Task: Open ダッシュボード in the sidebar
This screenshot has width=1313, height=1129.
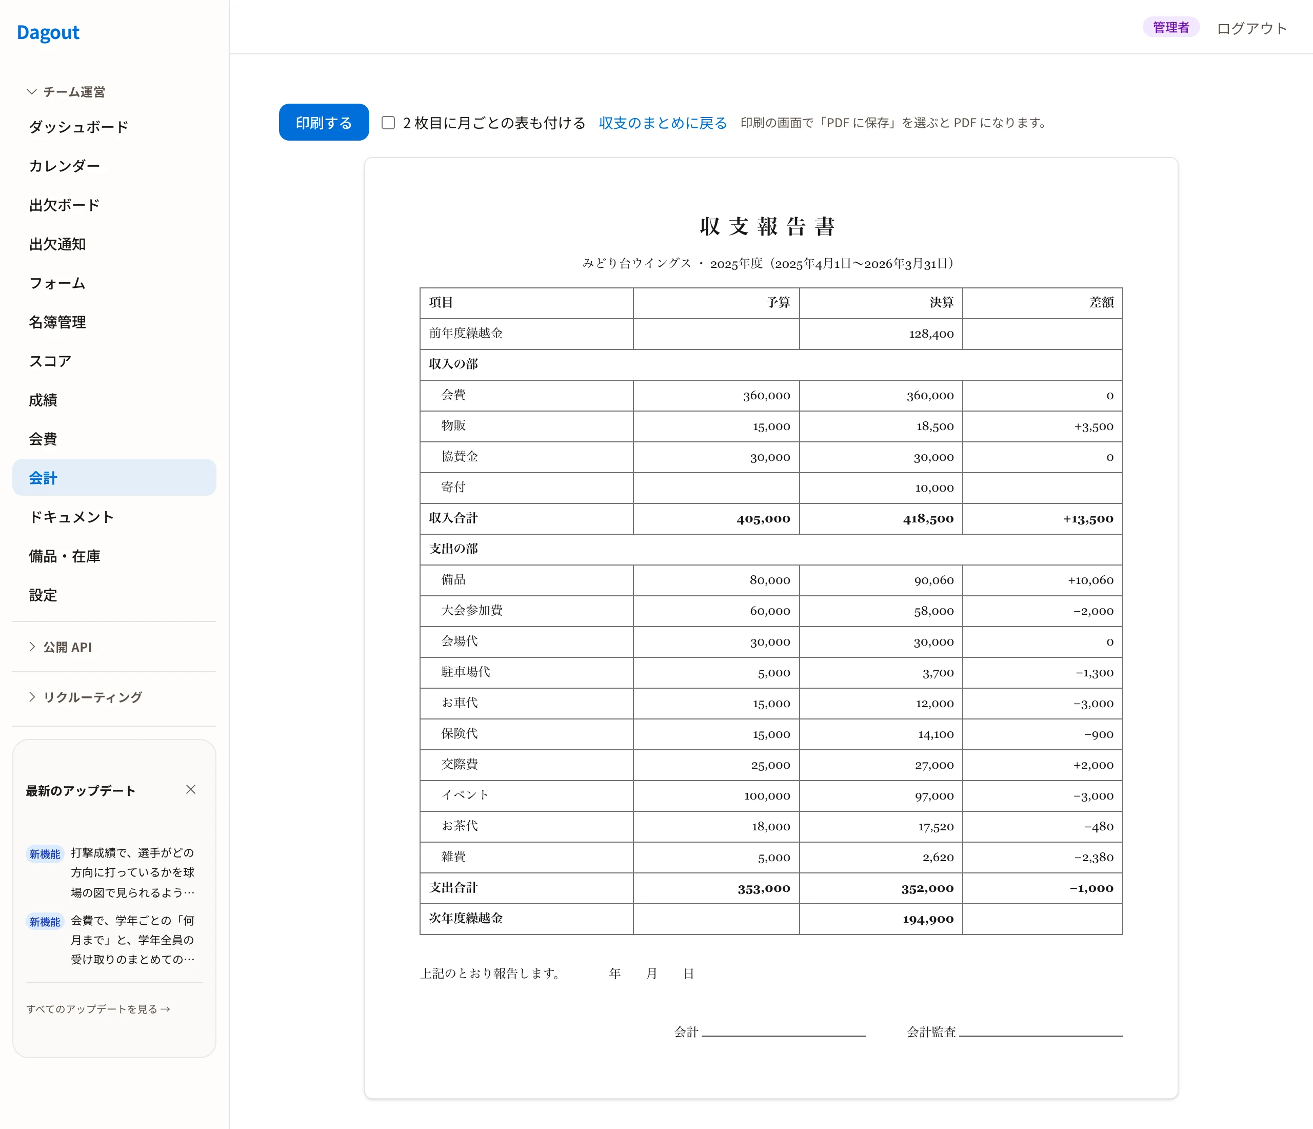Action: 114,127
